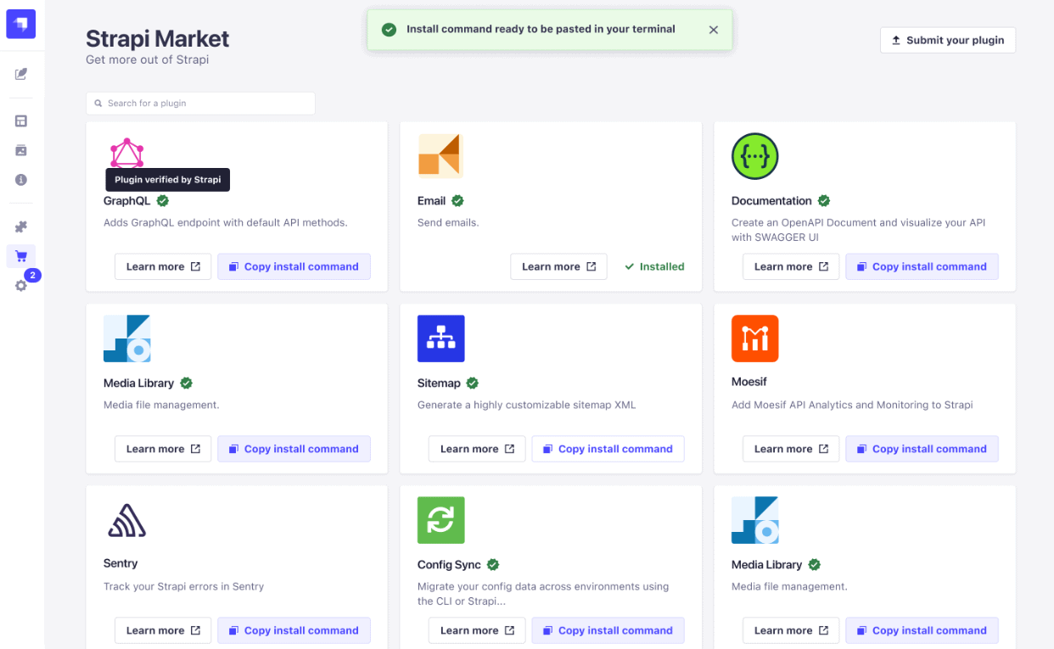Click the Strapi logo in sidebar
The width and height of the screenshot is (1054, 649).
coord(21,24)
